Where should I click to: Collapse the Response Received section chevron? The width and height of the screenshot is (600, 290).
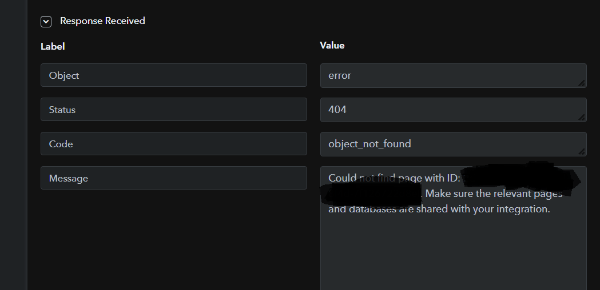click(x=46, y=22)
